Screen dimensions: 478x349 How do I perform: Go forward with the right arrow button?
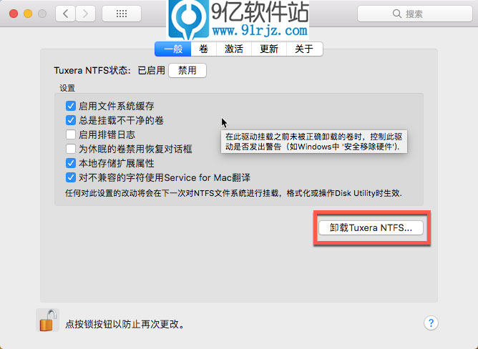click(x=85, y=14)
